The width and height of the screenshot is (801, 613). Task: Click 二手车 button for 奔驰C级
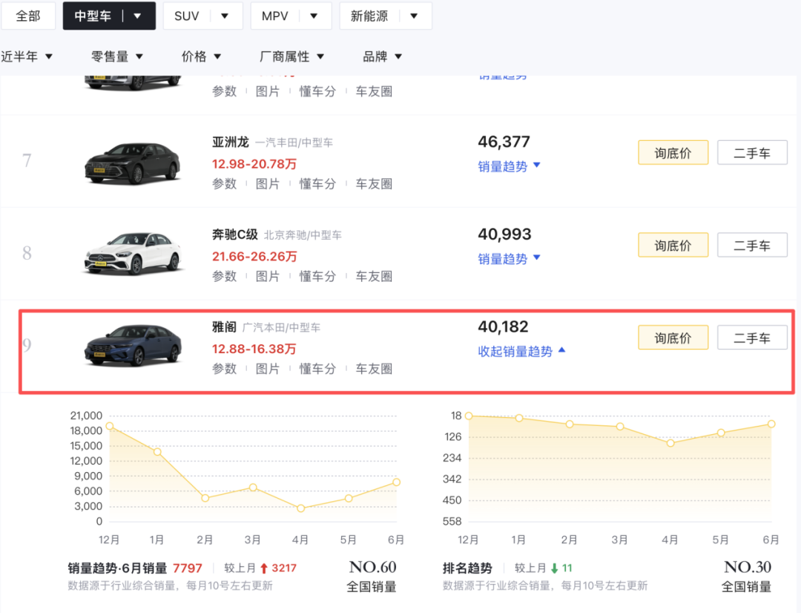(752, 246)
